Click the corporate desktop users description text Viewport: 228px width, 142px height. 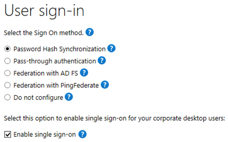coord(114,119)
